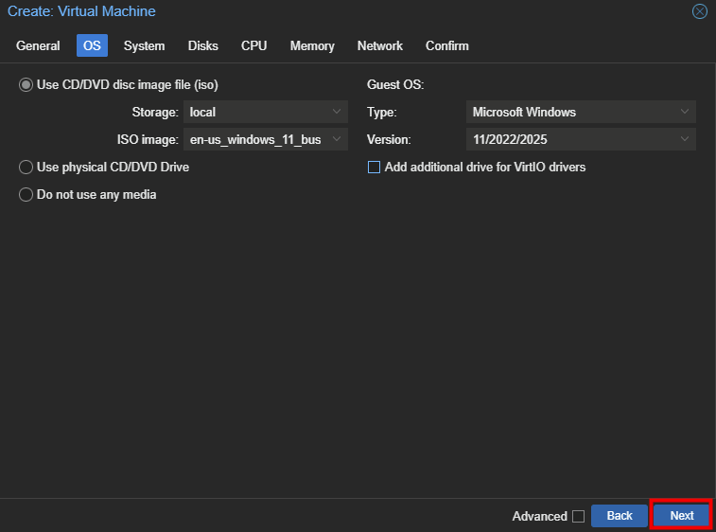Switch to the Memory tab
Image resolution: width=716 pixels, height=532 pixels.
312,45
